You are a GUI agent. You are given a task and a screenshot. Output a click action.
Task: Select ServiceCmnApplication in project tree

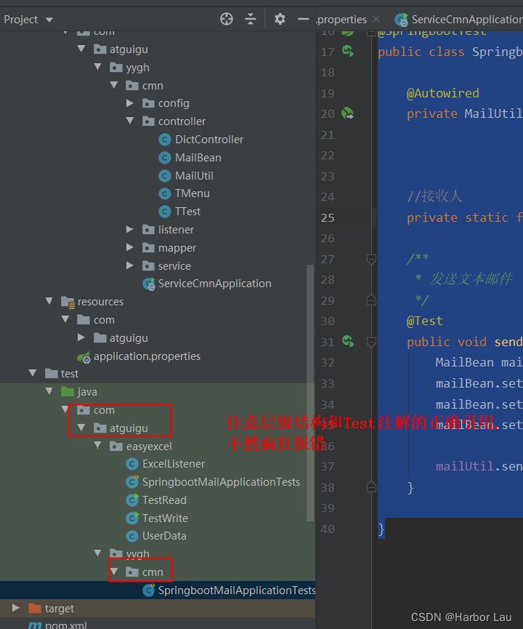(214, 284)
